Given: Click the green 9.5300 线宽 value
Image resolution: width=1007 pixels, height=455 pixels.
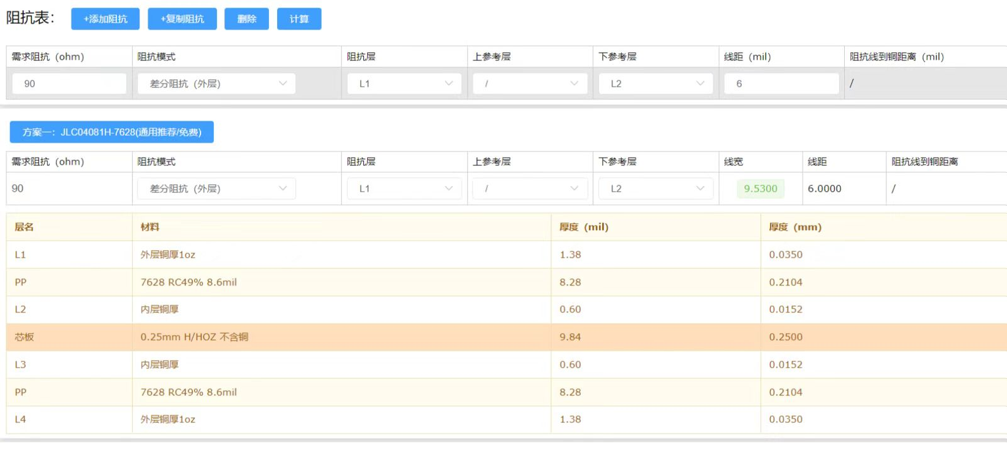Looking at the screenshot, I should click(760, 189).
